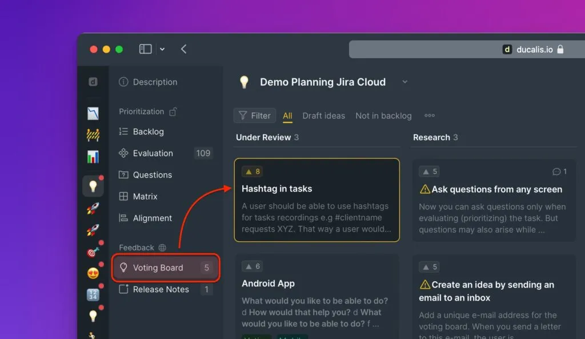This screenshot has height=339, width=585.
Task: Click the chart-decreasing board icon in left rail
Action: point(93,113)
